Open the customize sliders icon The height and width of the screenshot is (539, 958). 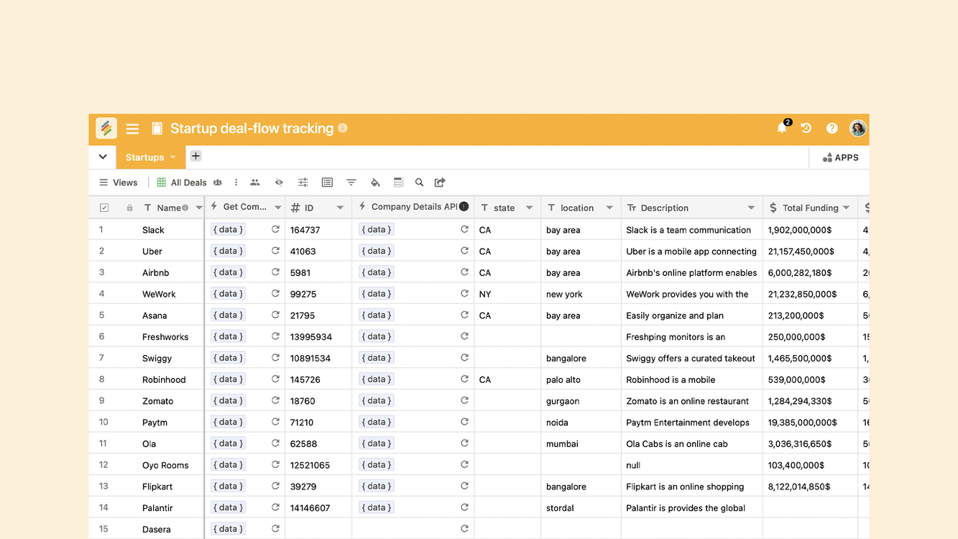(303, 183)
